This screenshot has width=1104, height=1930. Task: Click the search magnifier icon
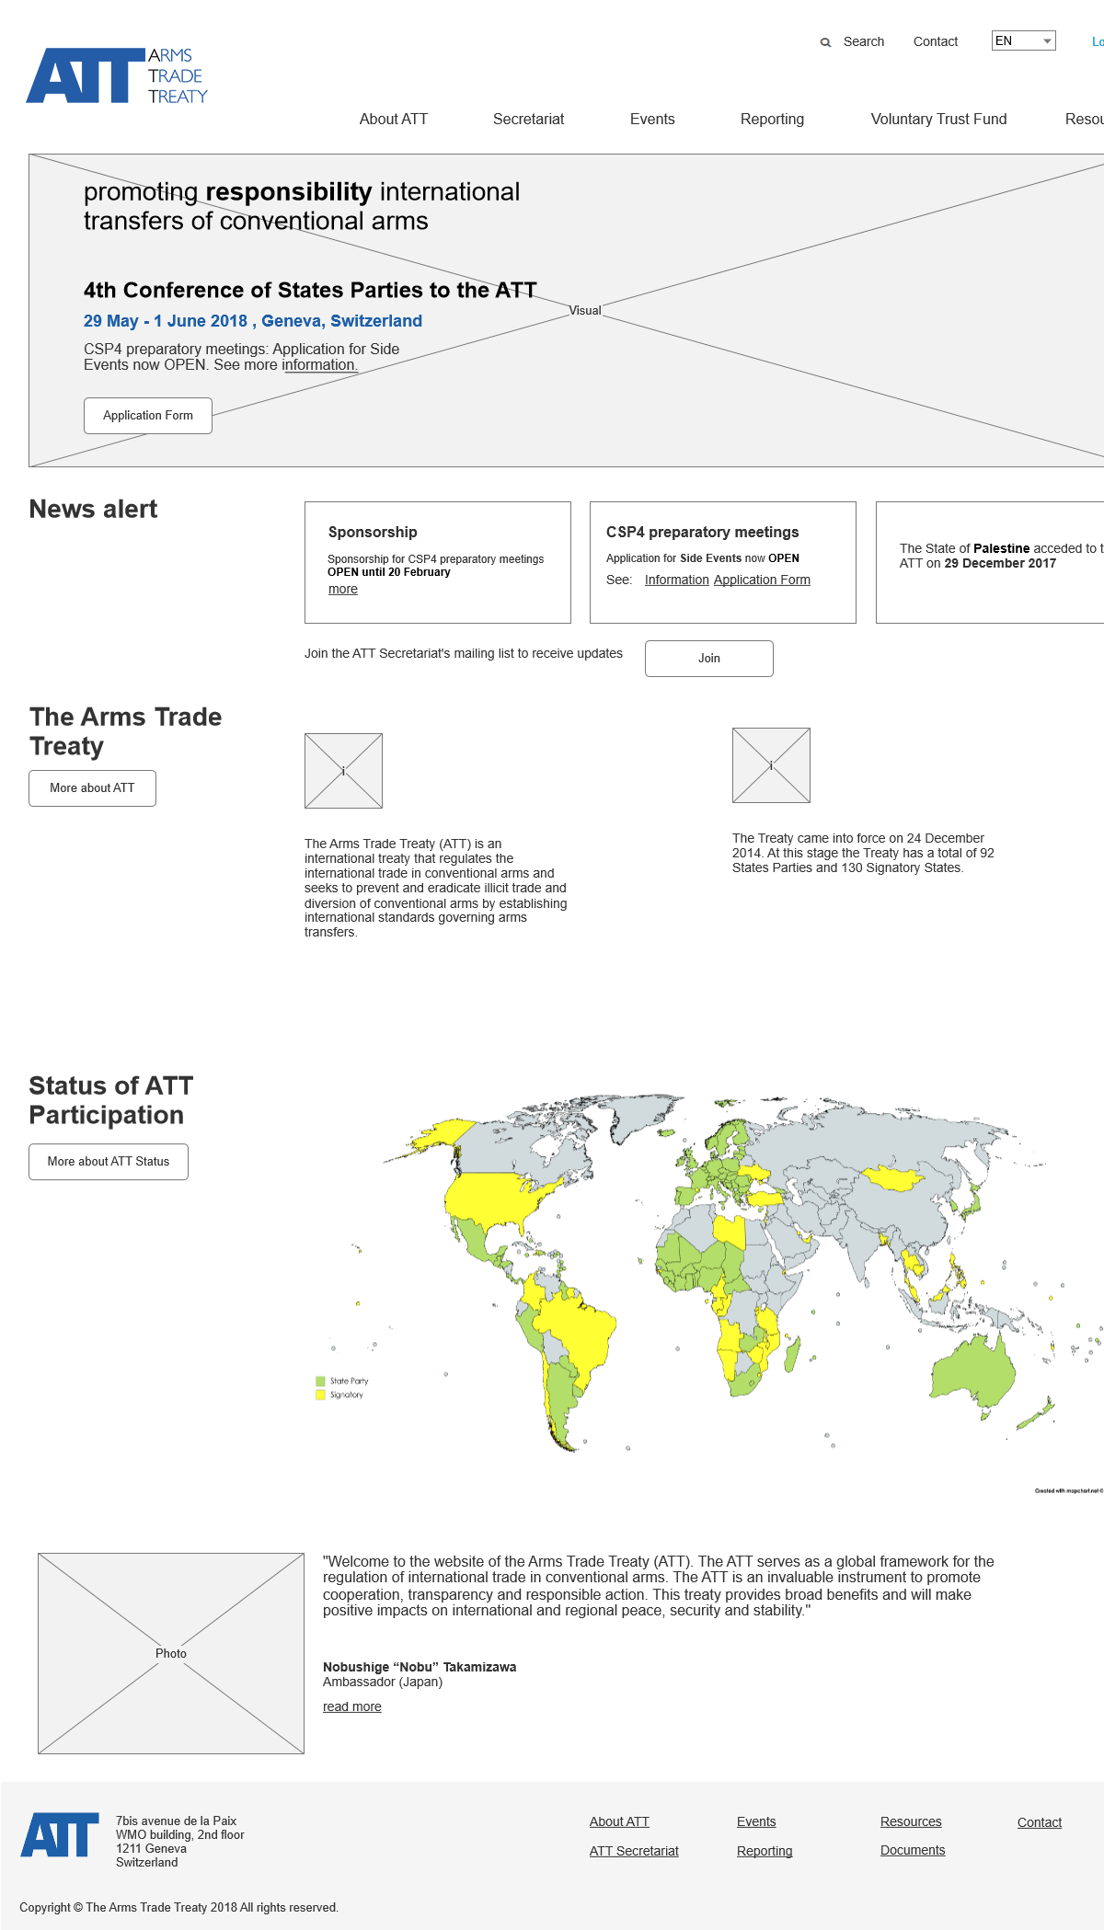(x=825, y=42)
